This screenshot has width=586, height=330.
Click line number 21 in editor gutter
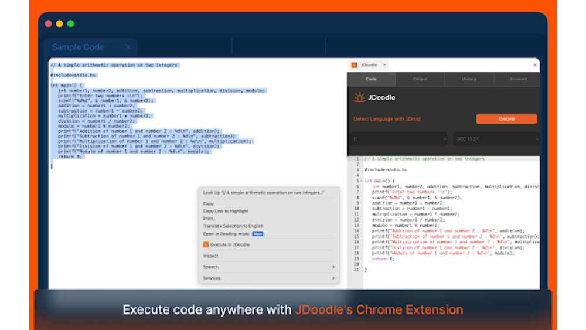pyautogui.click(x=356, y=270)
